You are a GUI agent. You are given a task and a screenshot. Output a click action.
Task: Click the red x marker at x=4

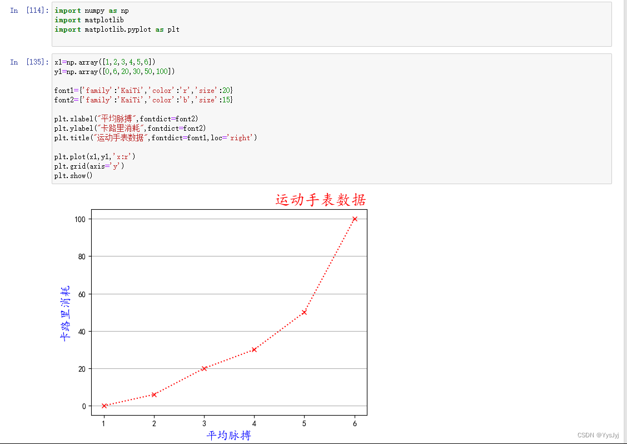pos(255,350)
